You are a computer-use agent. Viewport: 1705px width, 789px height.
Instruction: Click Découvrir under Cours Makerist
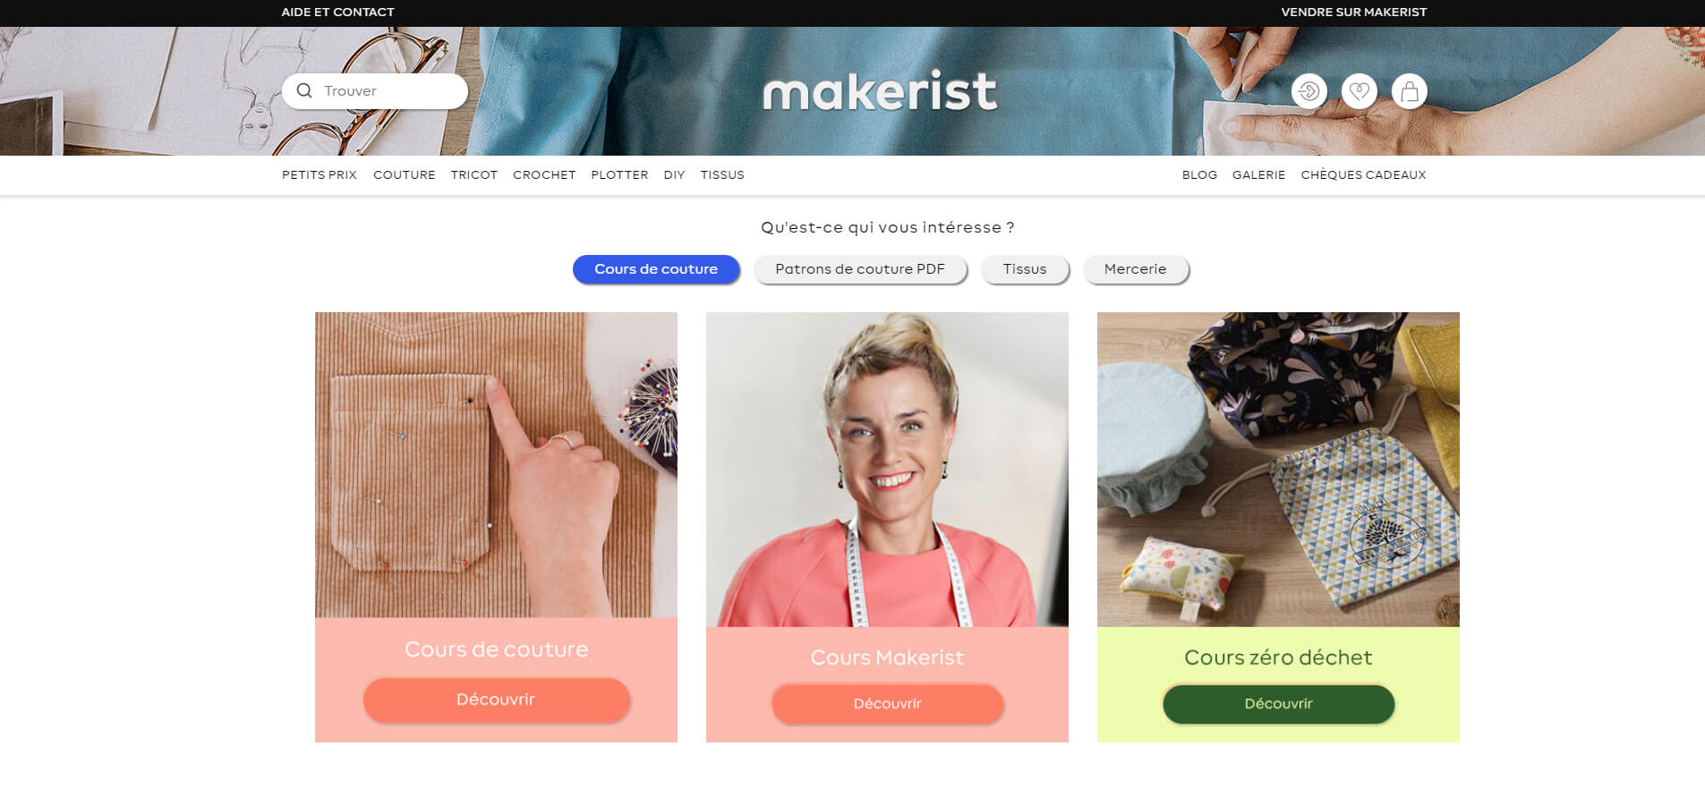point(887,704)
